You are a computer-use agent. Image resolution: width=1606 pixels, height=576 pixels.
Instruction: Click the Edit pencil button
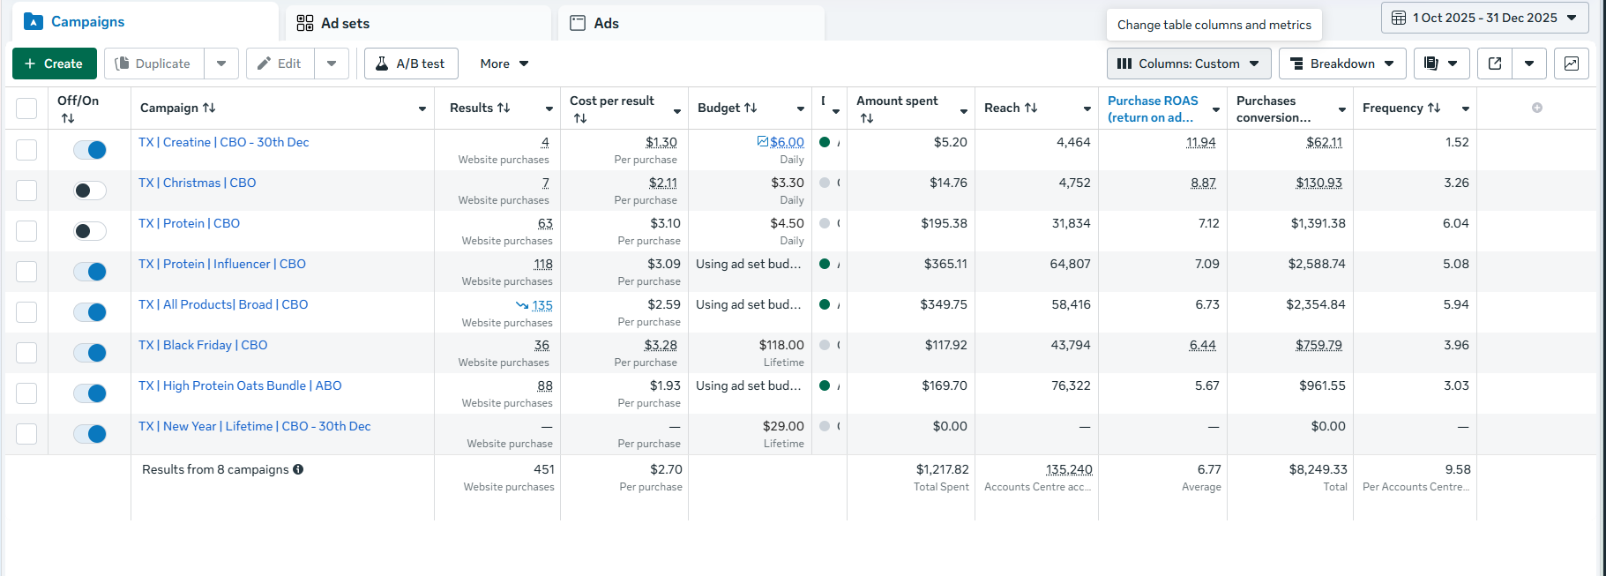(280, 64)
